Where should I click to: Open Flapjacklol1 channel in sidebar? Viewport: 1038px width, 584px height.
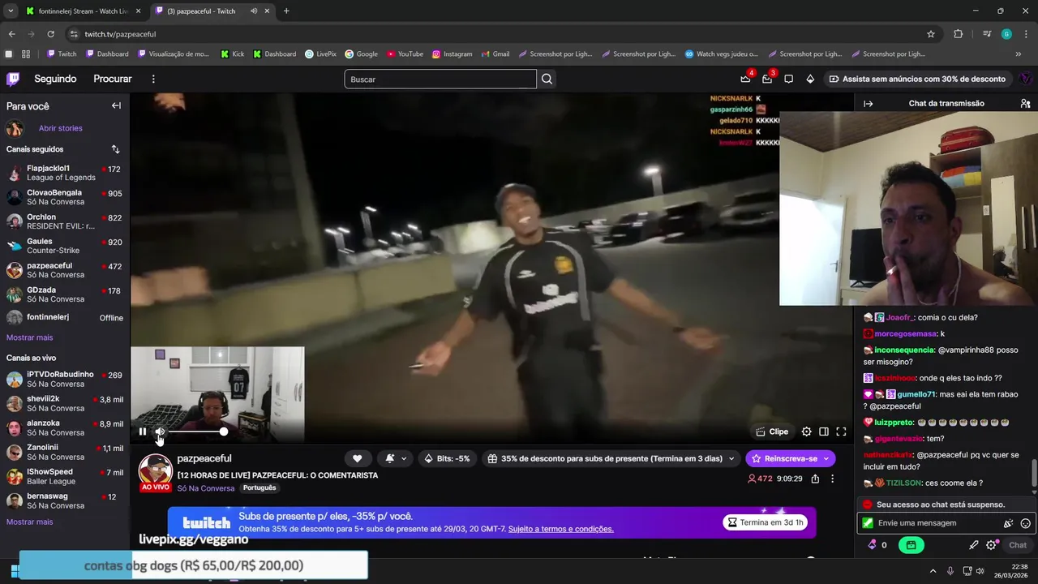tap(64, 173)
